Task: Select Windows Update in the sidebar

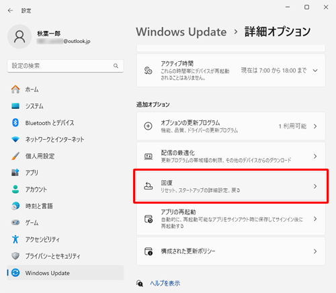Action: click(x=65, y=273)
